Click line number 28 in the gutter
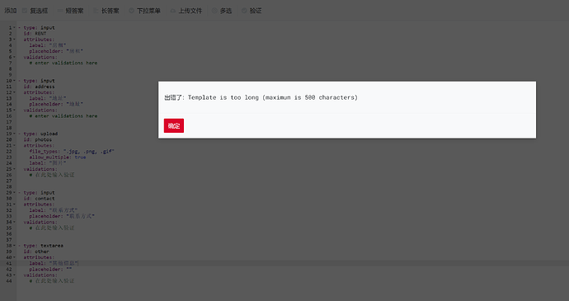569x301 pixels. [x=9, y=186]
